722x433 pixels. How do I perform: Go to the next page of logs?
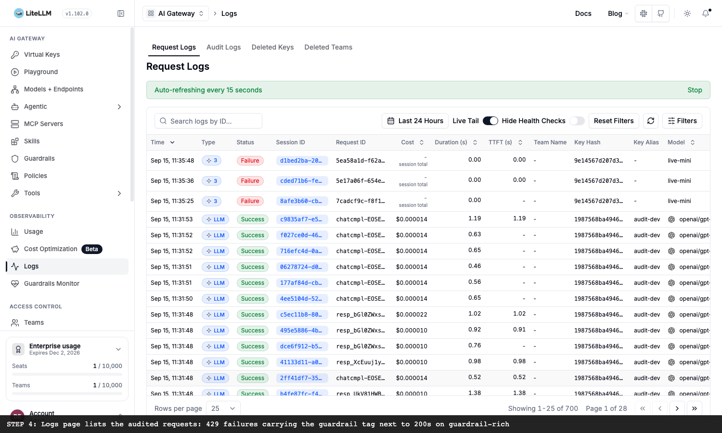(677, 408)
